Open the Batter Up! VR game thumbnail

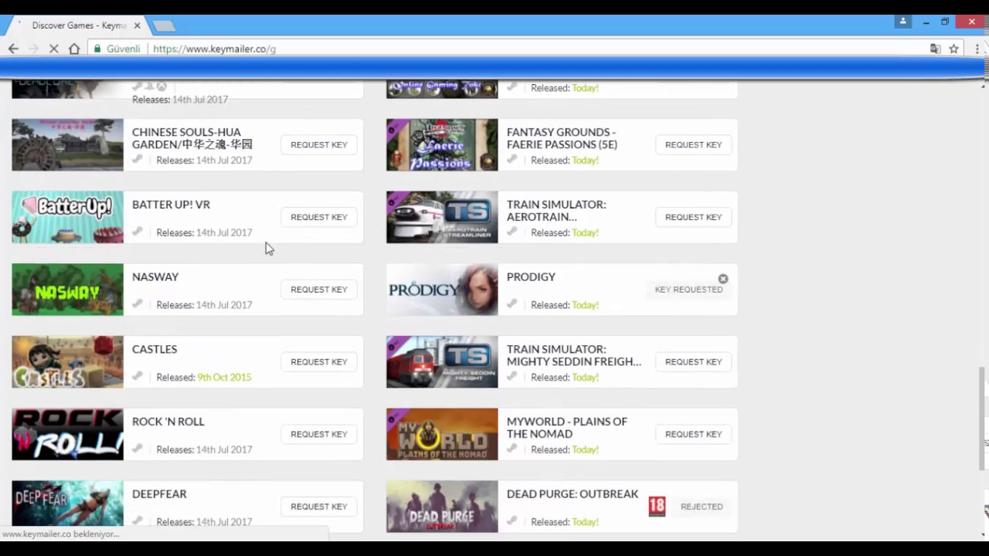pos(67,217)
